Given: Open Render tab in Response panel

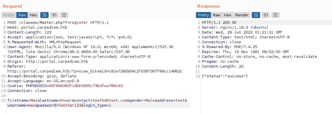Looking at the screenshot, I should tap(242, 15).
